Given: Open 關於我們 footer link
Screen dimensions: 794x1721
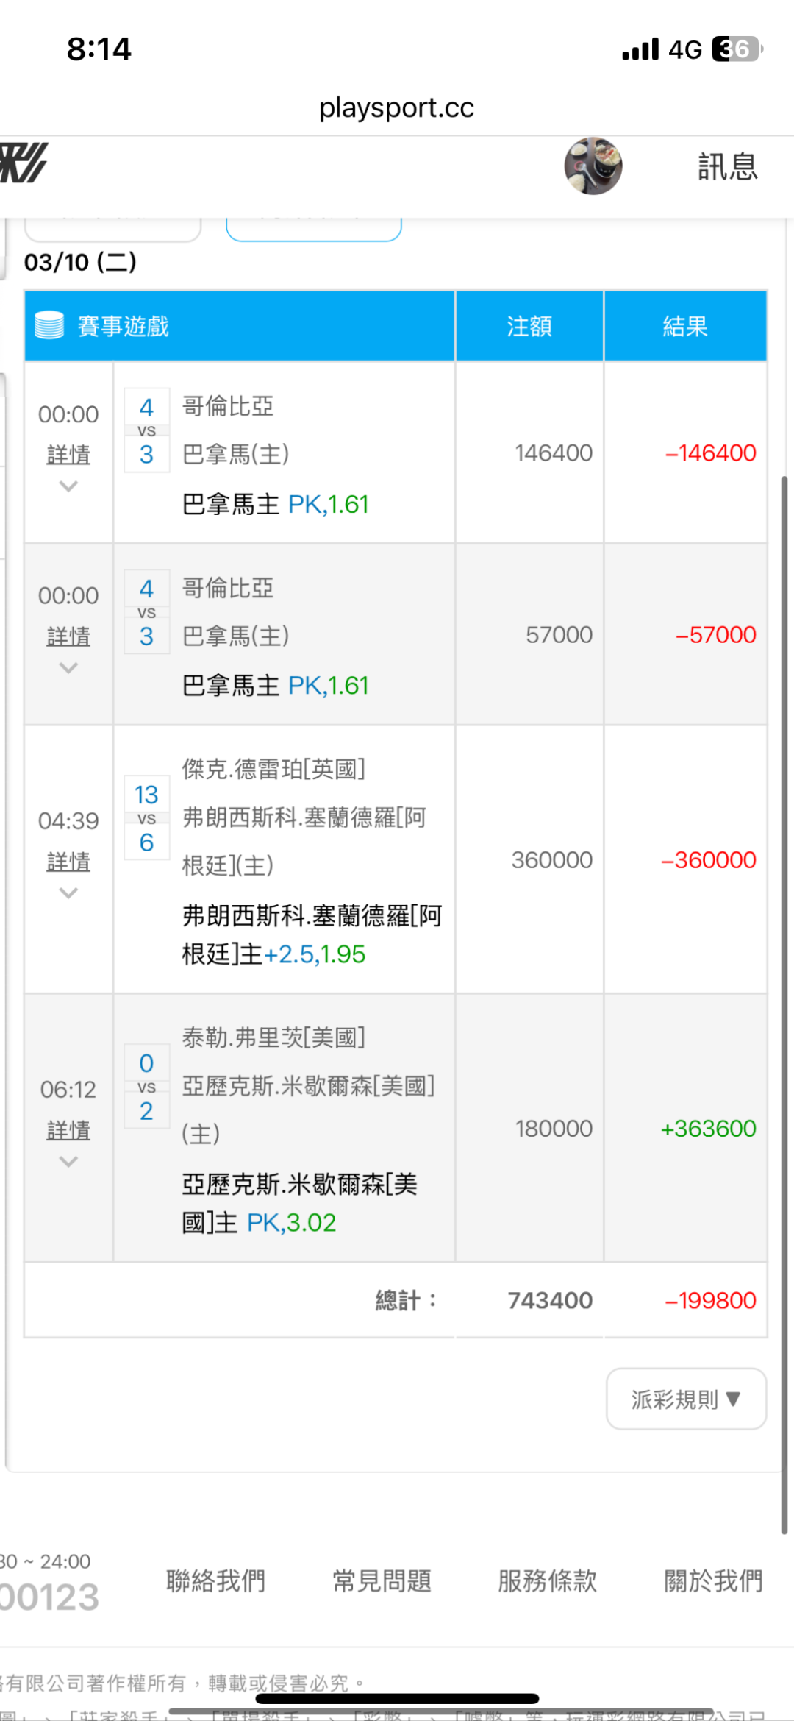Looking at the screenshot, I should [x=713, y=1580].
